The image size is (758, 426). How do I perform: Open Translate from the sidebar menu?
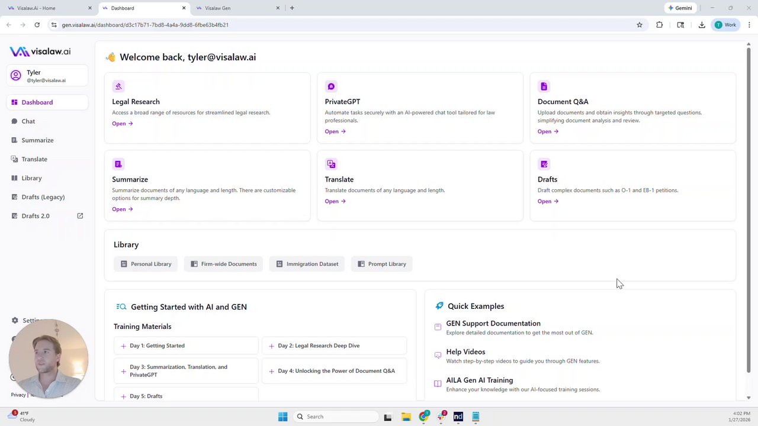click(x=47, y=159)
